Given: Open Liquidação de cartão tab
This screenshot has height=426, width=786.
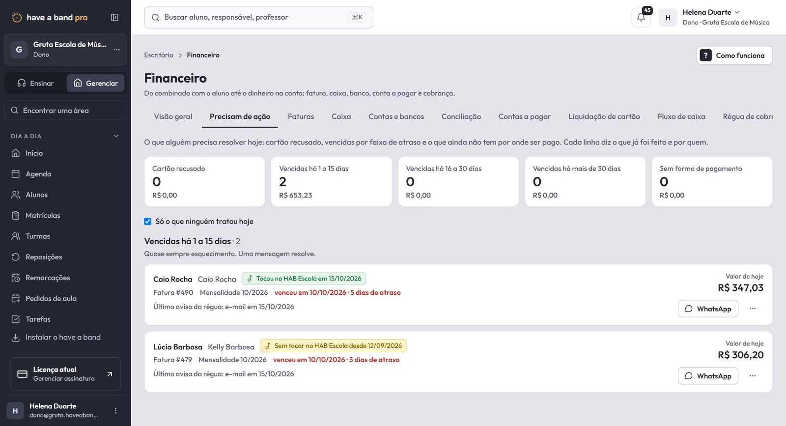Looking at the screenshot, I should pos(604,117).
